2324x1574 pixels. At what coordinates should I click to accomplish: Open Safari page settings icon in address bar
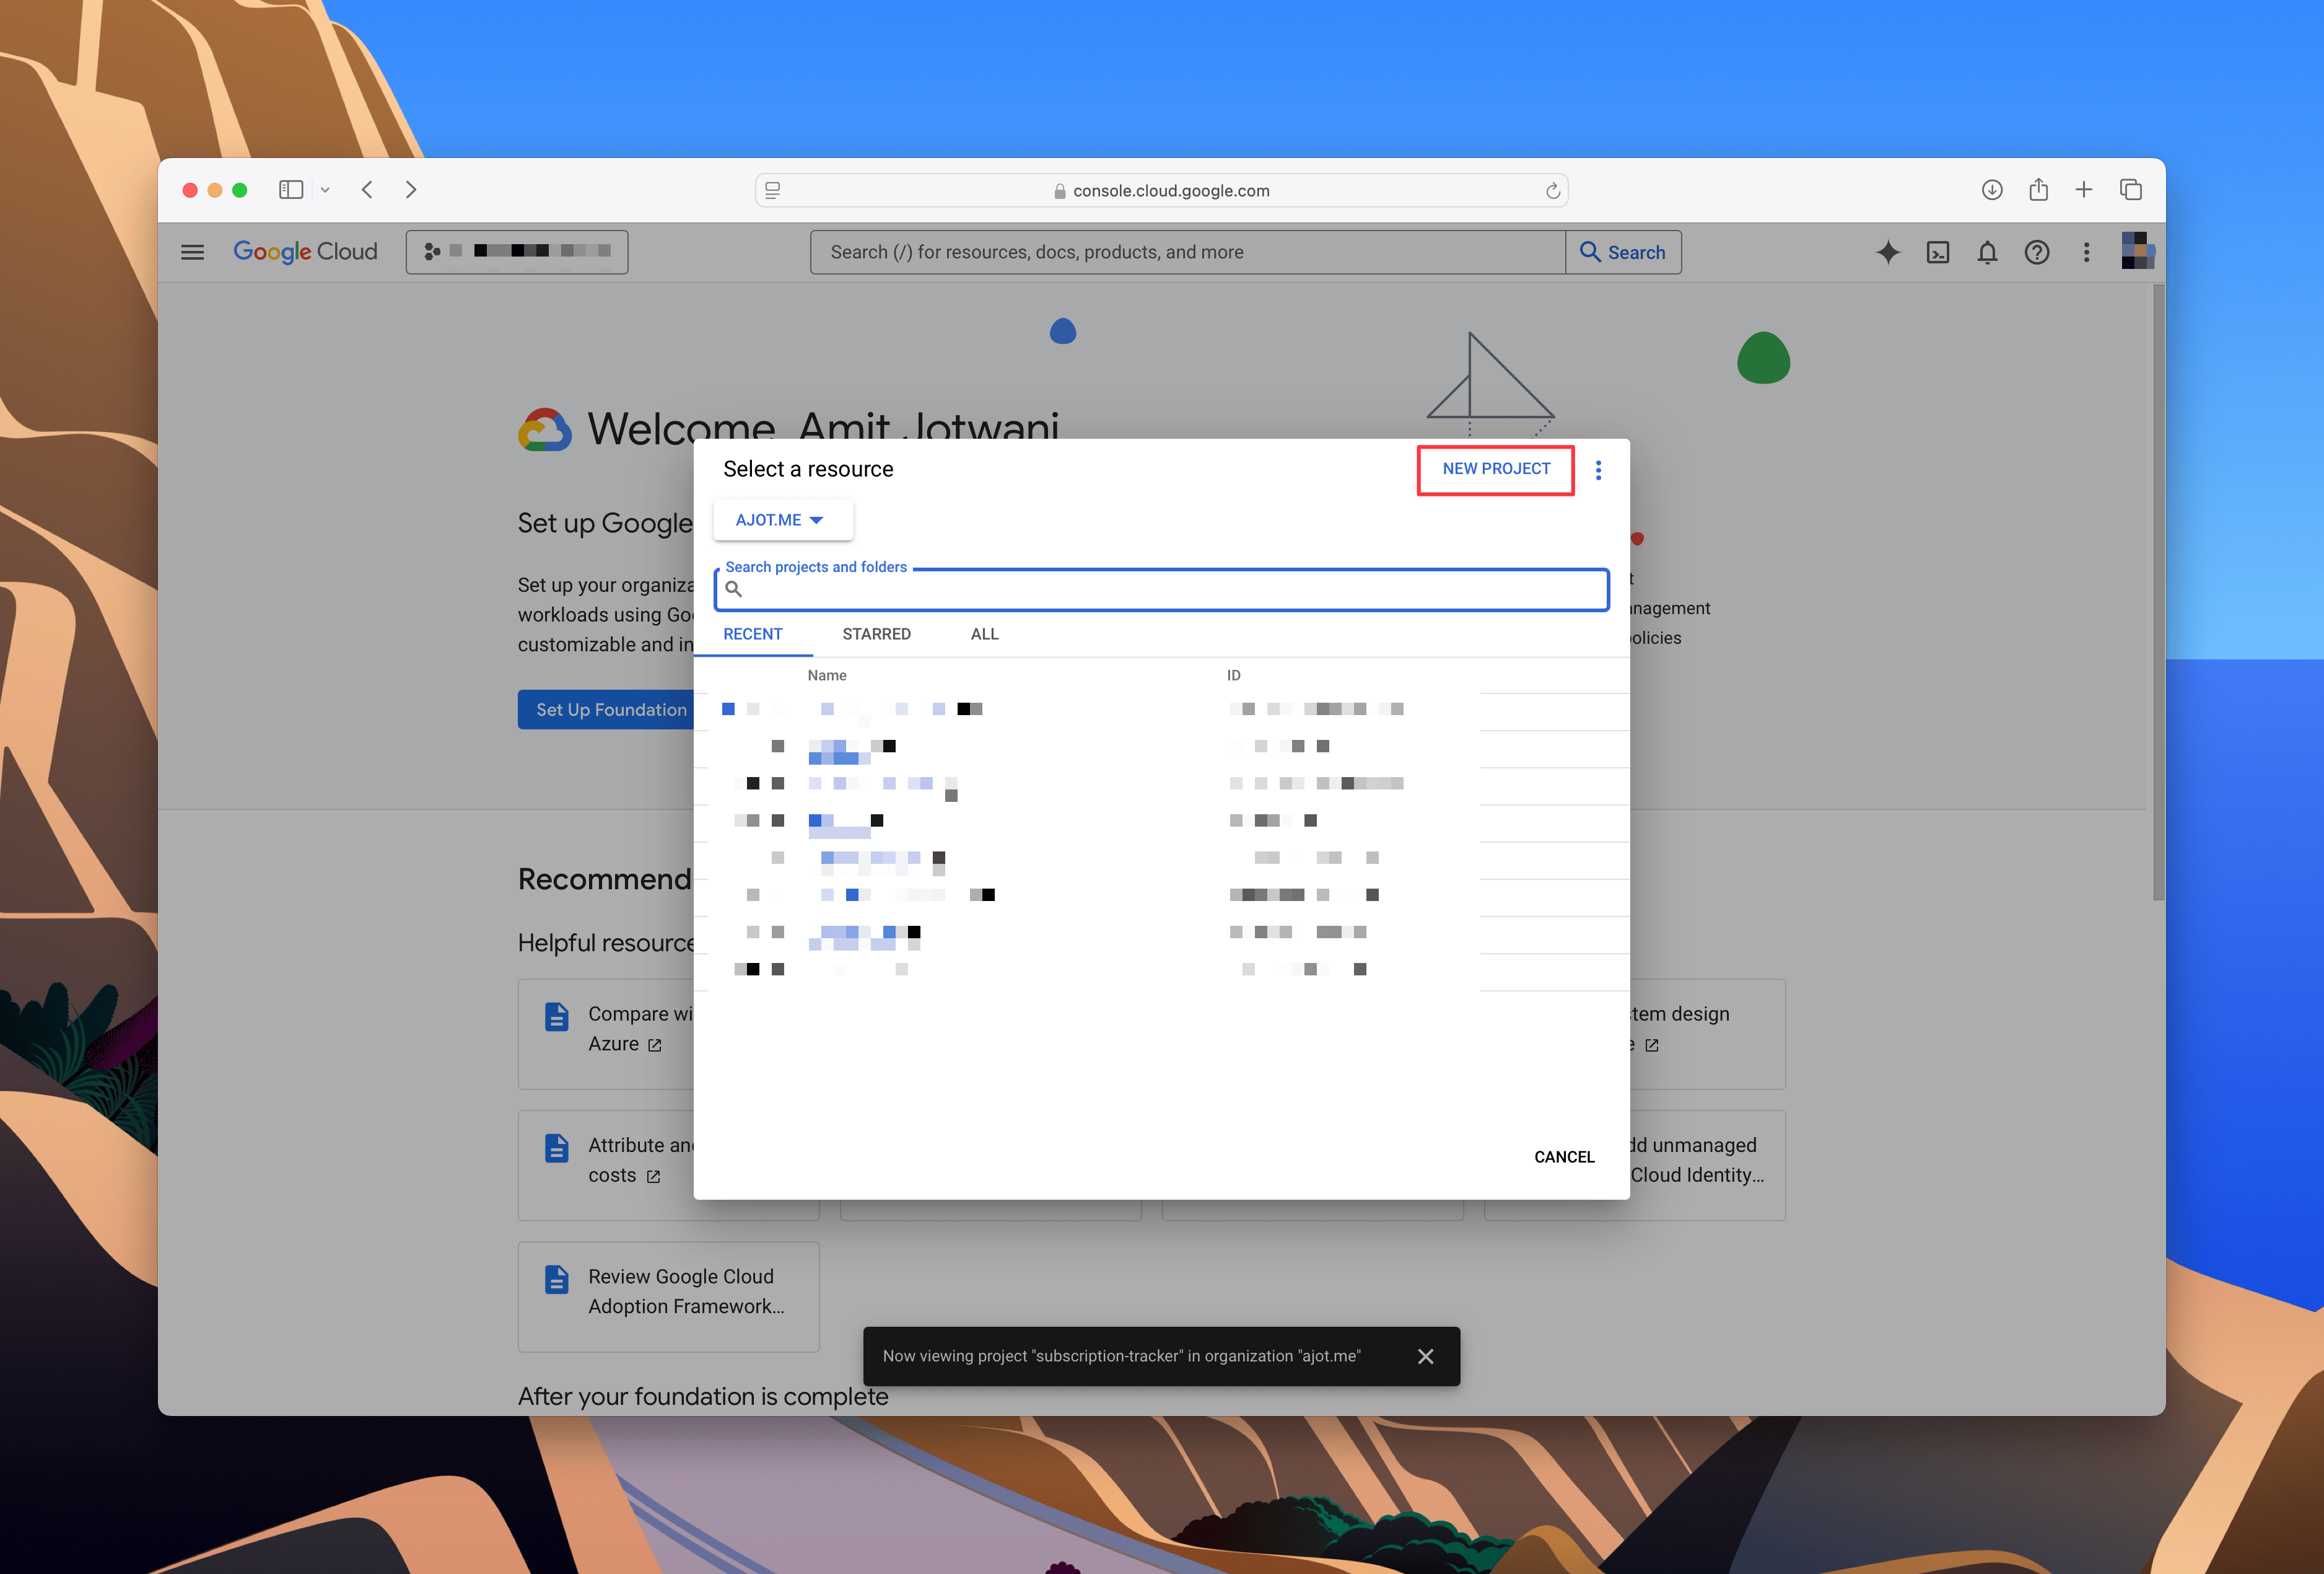point(773,190)
